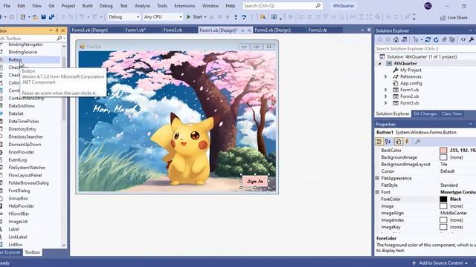The image size is (476, 267).
Task: Click the wrench Properties icon in Solution Explorer toolbar
Action: pos(471,39)
